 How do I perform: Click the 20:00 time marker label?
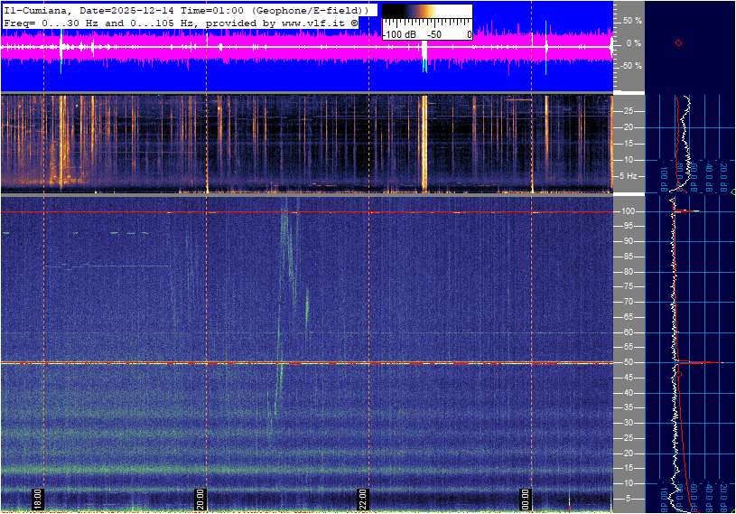[200, 500]
